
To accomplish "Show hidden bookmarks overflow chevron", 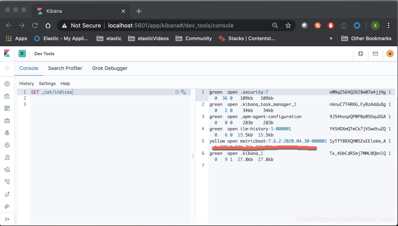I will [x=331, y=38].
